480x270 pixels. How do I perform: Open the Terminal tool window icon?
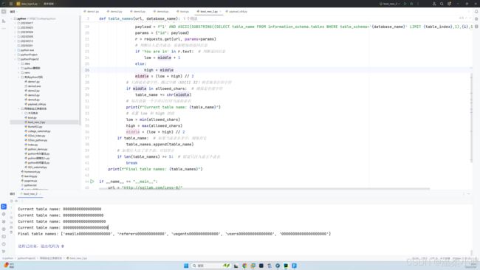[4, 236]
